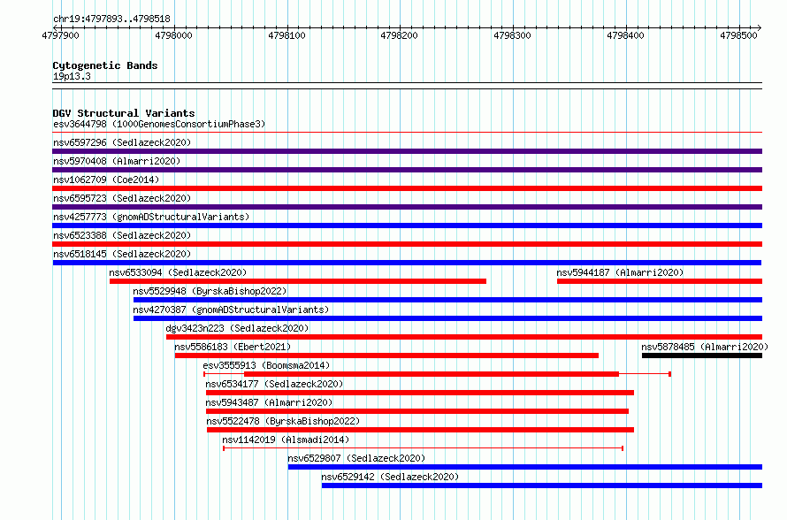
Task: Click the DGV Structural Variants track title
Action: [124, 113]
